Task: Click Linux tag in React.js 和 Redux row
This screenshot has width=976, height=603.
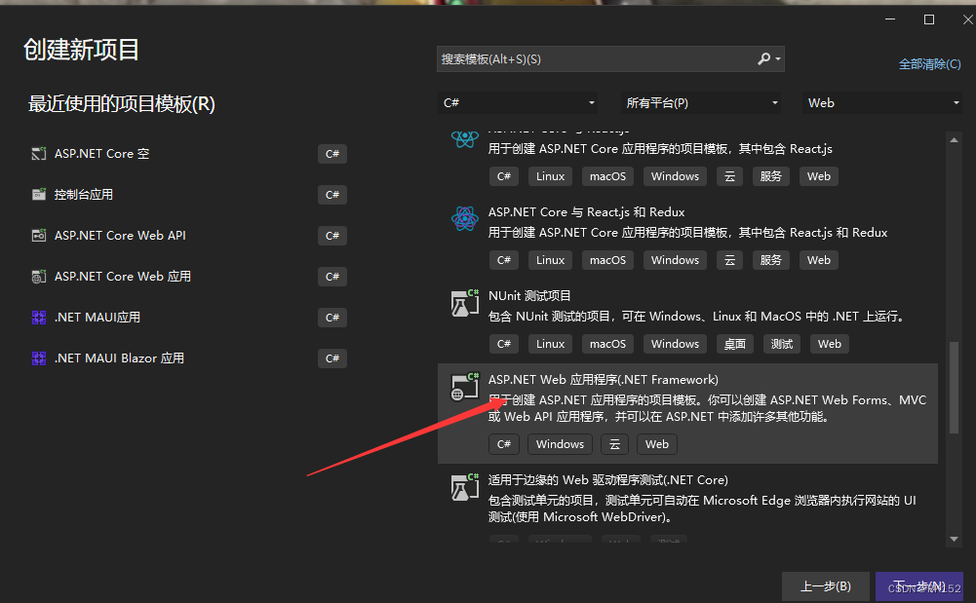Action: click(x=550, y=260)
